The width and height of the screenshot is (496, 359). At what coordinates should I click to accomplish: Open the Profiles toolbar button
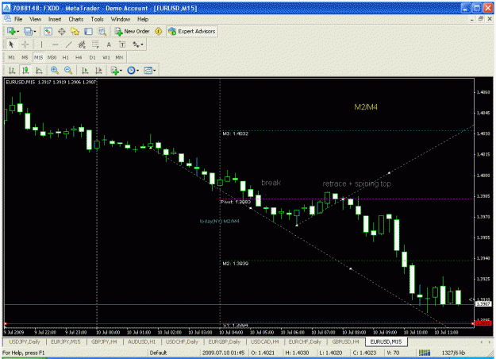pyautogui.click(x=28, y=31)
